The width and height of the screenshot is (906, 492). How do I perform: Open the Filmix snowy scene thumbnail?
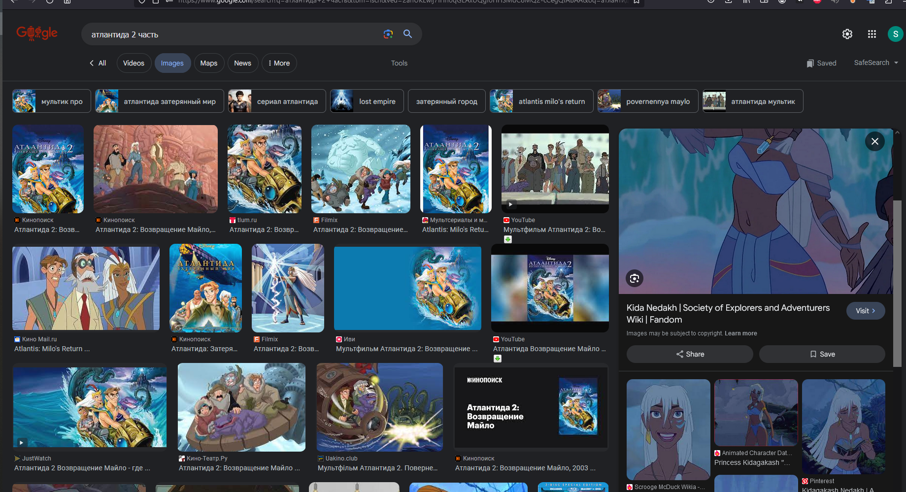point(361,169)
